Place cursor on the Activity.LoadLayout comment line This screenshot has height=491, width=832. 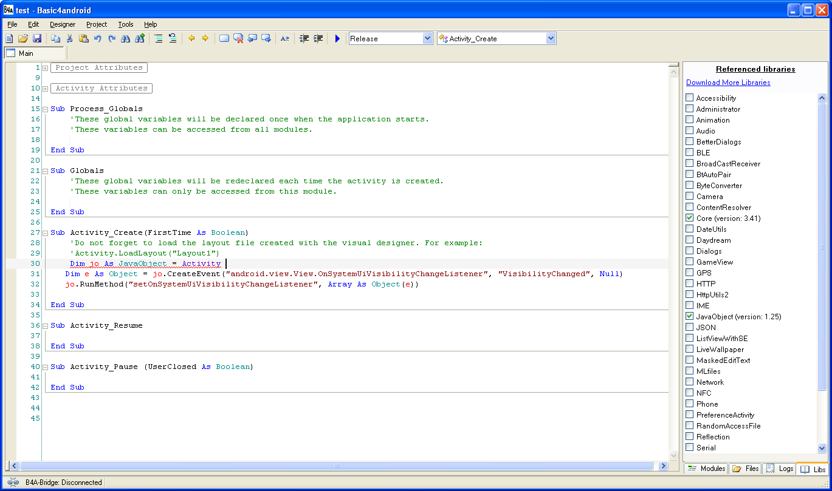pyautogui.click(x=144, y=253)
